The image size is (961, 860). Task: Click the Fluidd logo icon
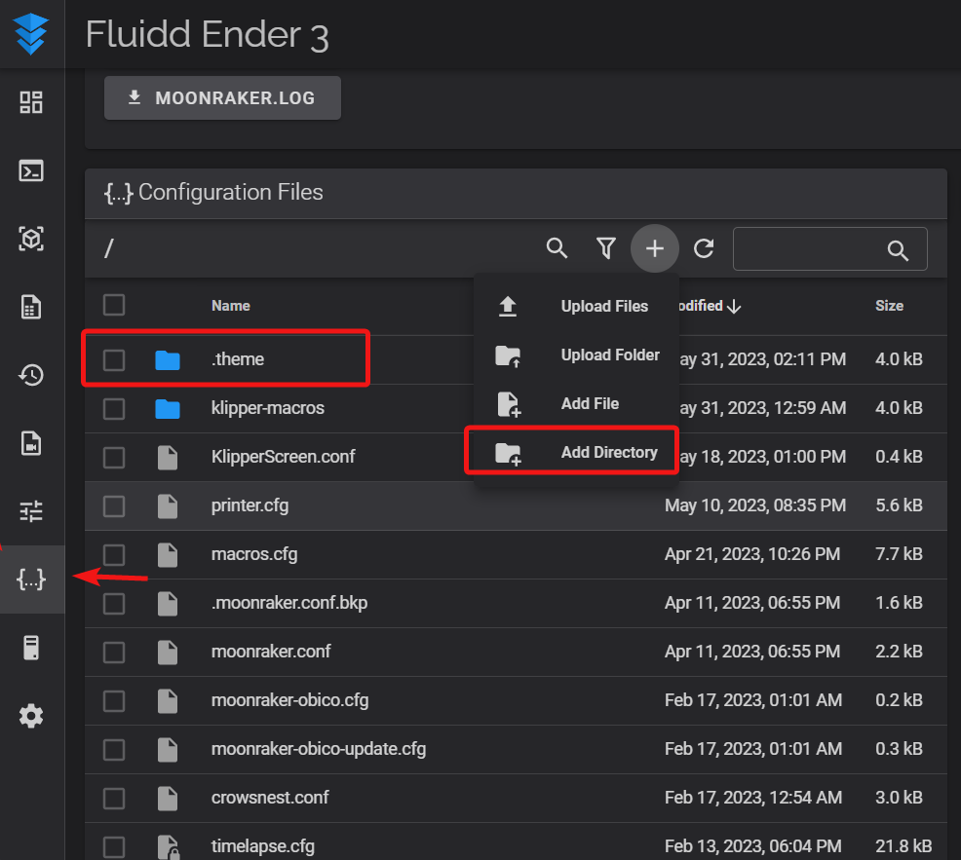30,34
